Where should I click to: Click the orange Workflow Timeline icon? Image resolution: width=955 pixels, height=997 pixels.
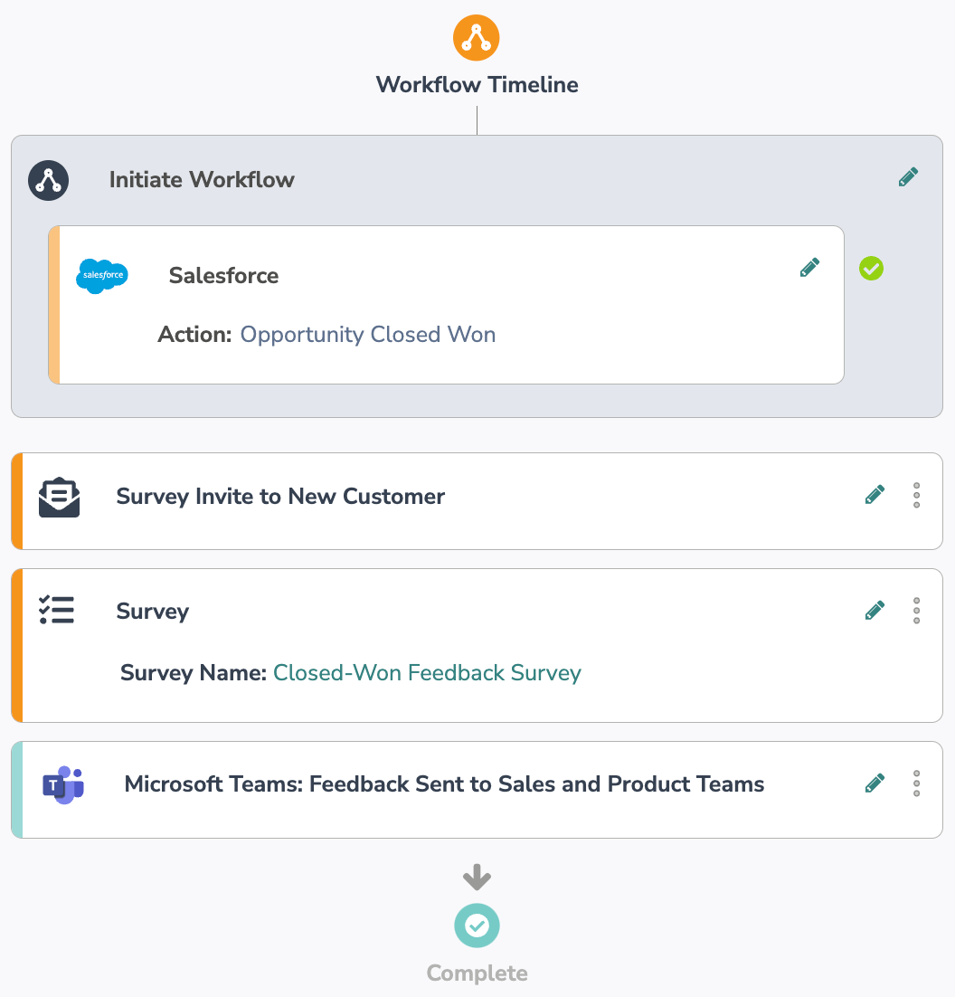476,37
